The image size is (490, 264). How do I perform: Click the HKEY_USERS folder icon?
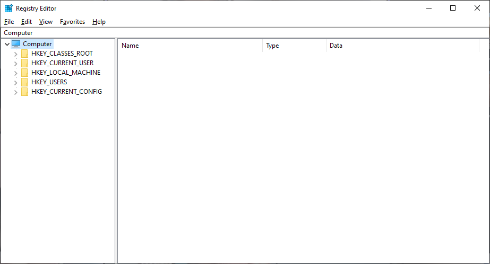(x=25, y=82)
